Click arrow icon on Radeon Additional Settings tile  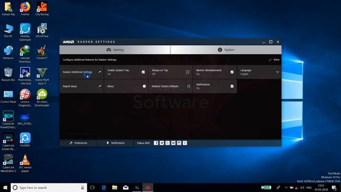100,72
